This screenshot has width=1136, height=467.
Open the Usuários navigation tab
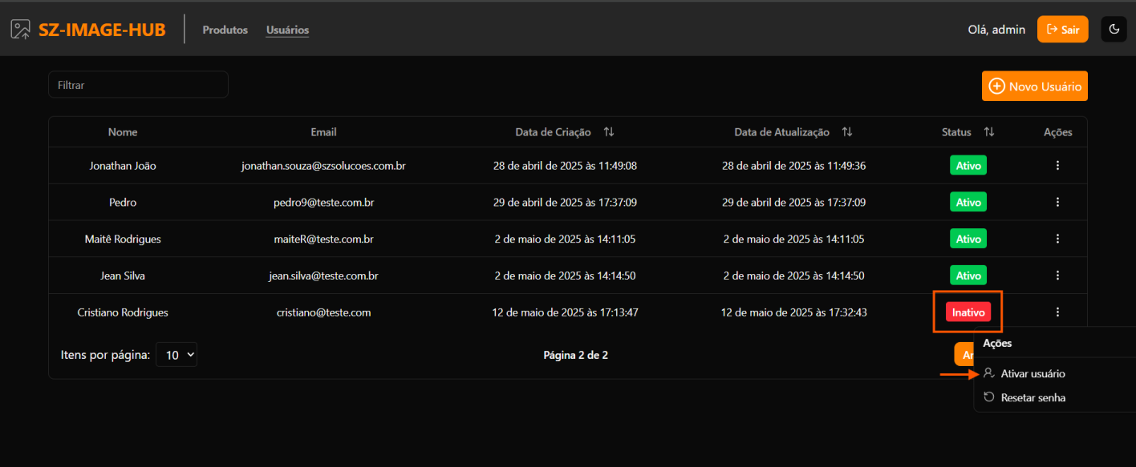(x=287, y=30)
